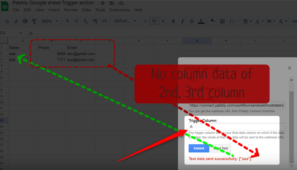Screen dimensions: 297x170
Task: Open the Edit menu
Action: 27,10
